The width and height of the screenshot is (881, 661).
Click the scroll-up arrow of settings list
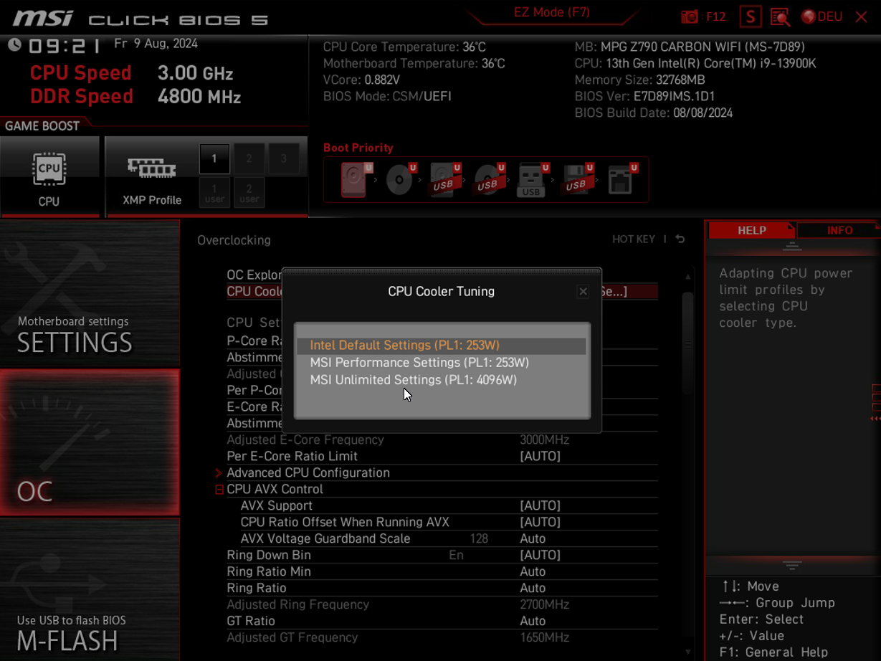pyautogui.click(x=688, y=277)
